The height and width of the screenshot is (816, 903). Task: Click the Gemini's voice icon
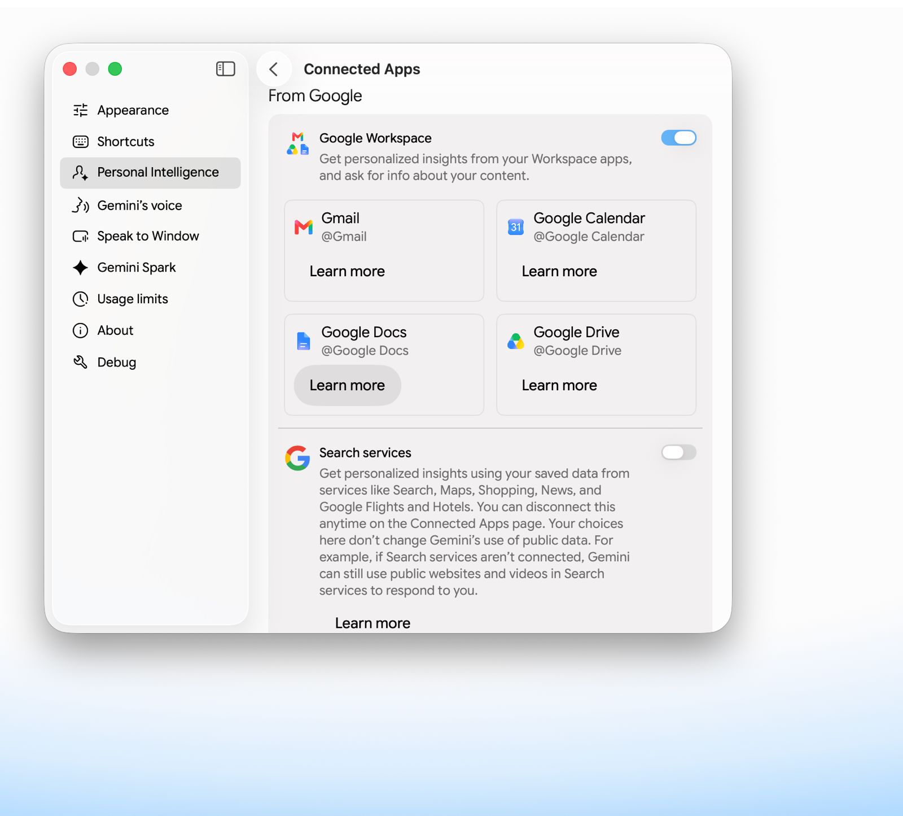click(81, 205)
